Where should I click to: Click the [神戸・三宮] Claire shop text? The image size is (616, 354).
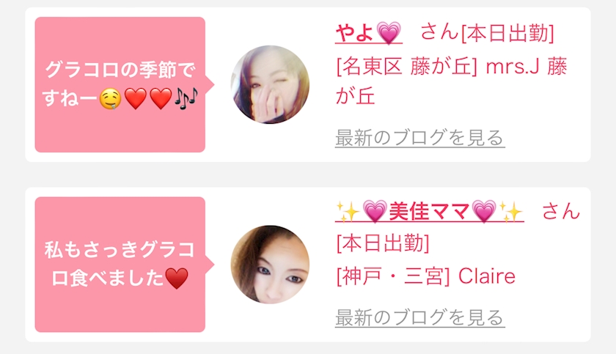coord(426,276)
